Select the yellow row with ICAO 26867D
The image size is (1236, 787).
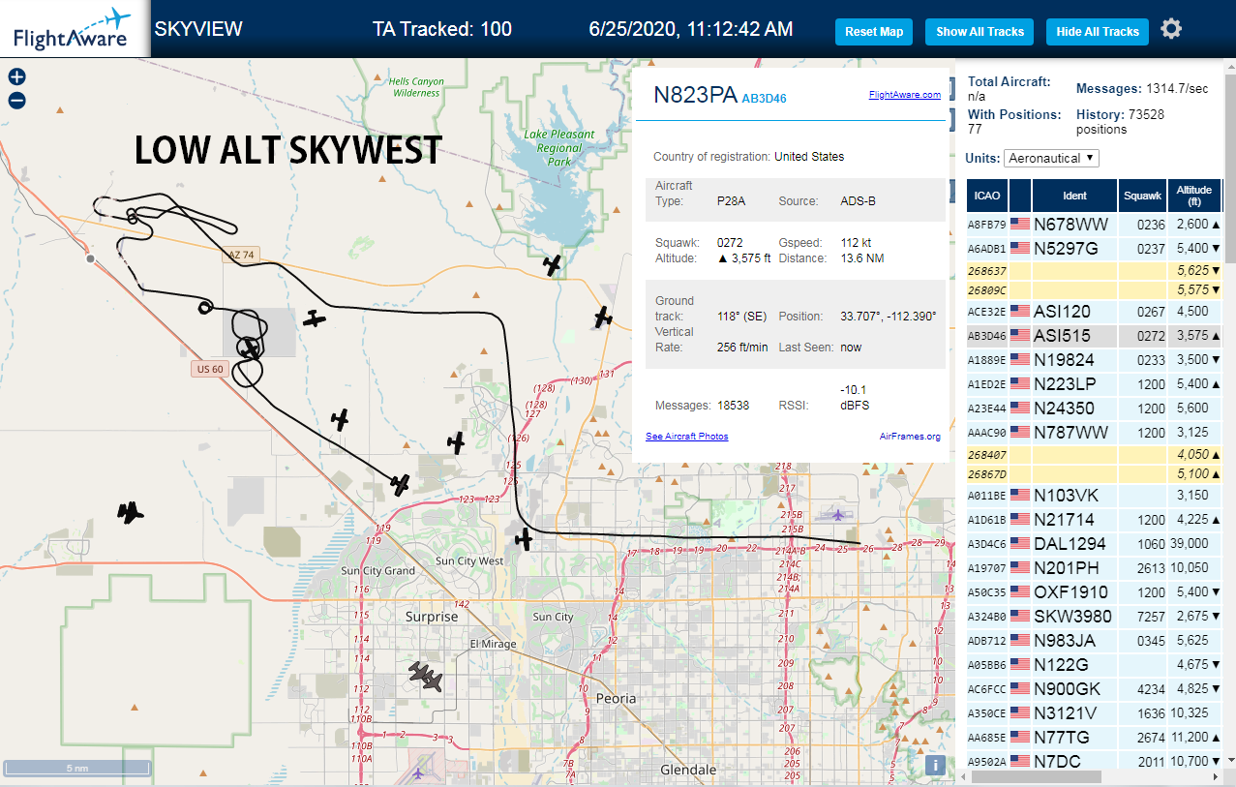tap(1095, 474)
